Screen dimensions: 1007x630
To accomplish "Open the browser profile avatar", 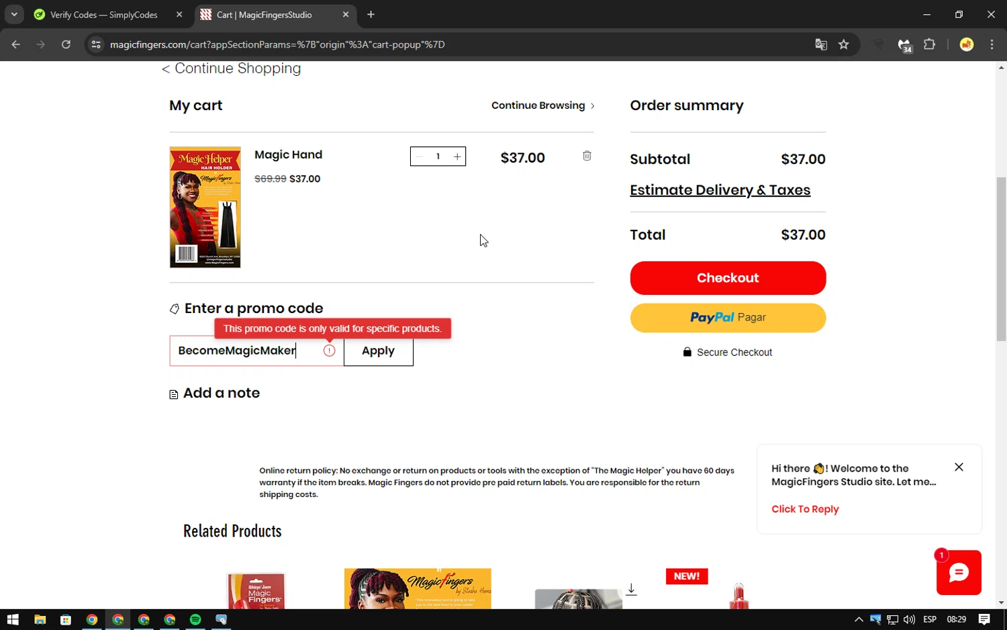I will [967, 44].
